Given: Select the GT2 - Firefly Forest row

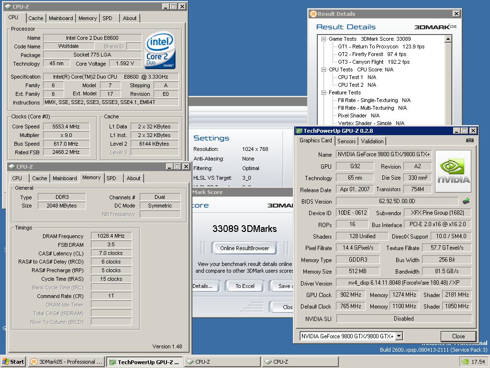Looking at the screenshot, I should coord(372,54).
